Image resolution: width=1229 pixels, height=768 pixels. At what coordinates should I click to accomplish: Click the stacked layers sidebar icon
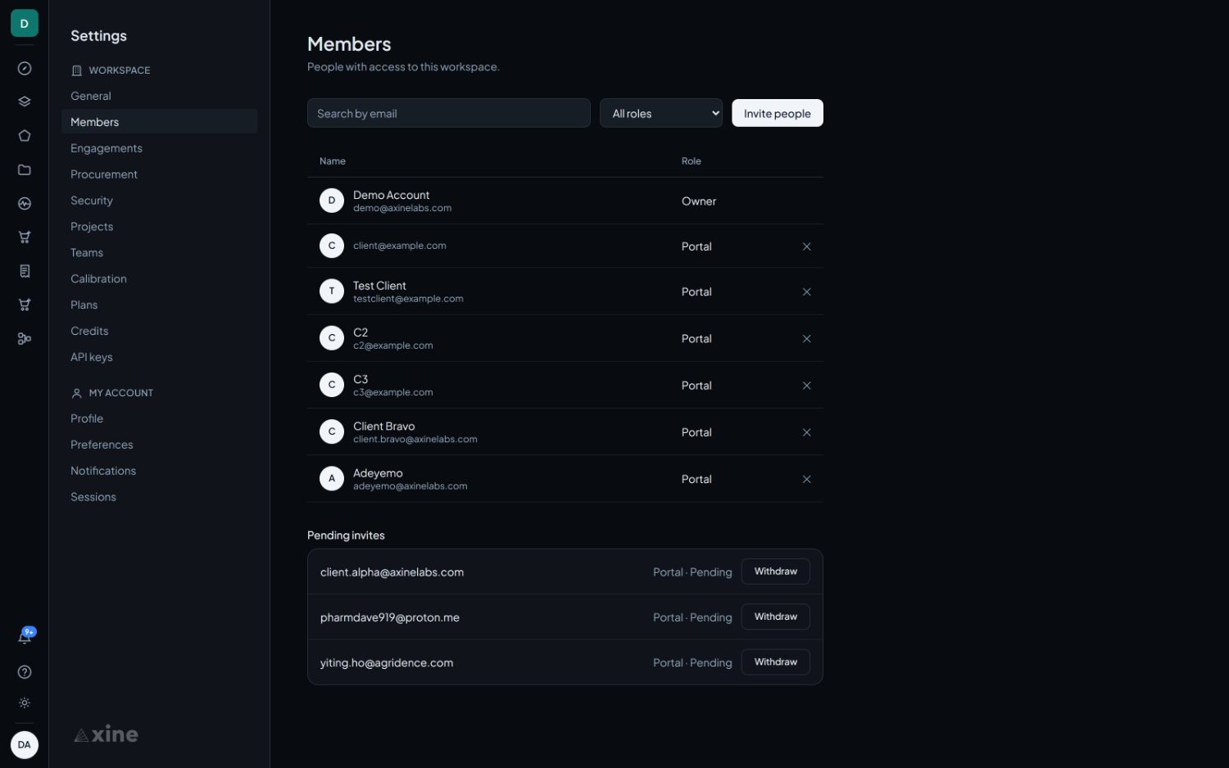click(x=25, y=102)
